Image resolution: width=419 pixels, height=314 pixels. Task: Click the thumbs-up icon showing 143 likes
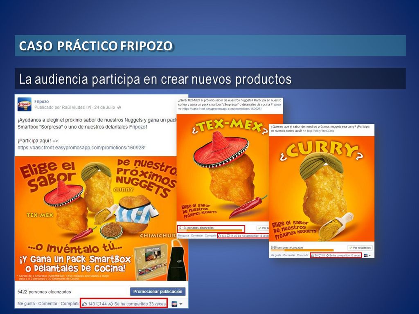pos(84,304)
